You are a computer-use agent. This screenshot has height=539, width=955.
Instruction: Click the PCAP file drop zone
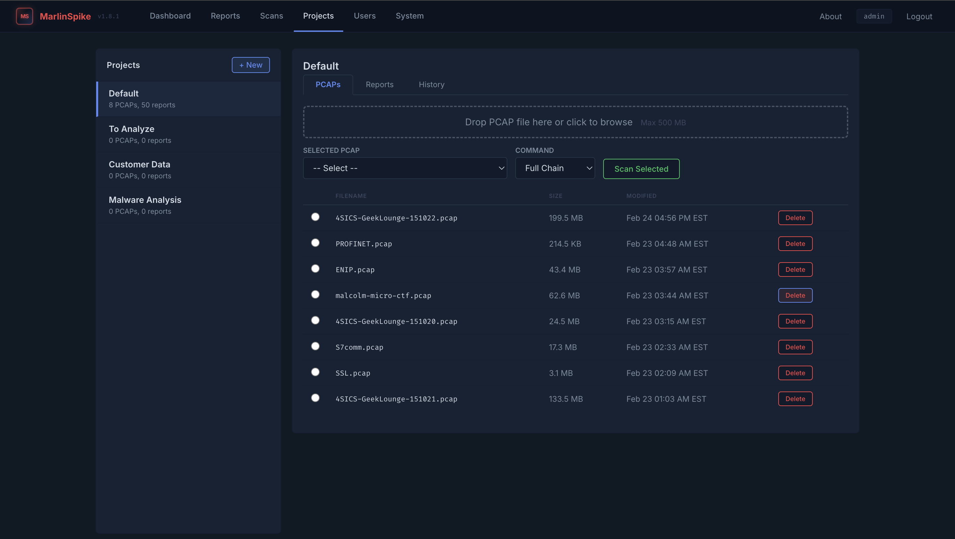pyautogui.click(x=575, y=122)
